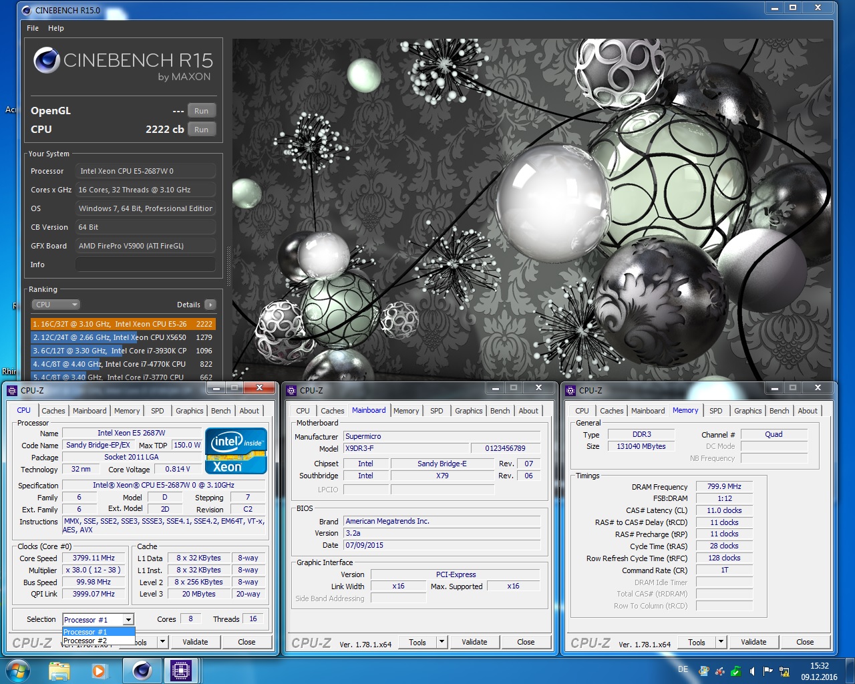Switch to CPU-Z via its taskbar icon
855x684 pixels.
click(x=181, y=671)
